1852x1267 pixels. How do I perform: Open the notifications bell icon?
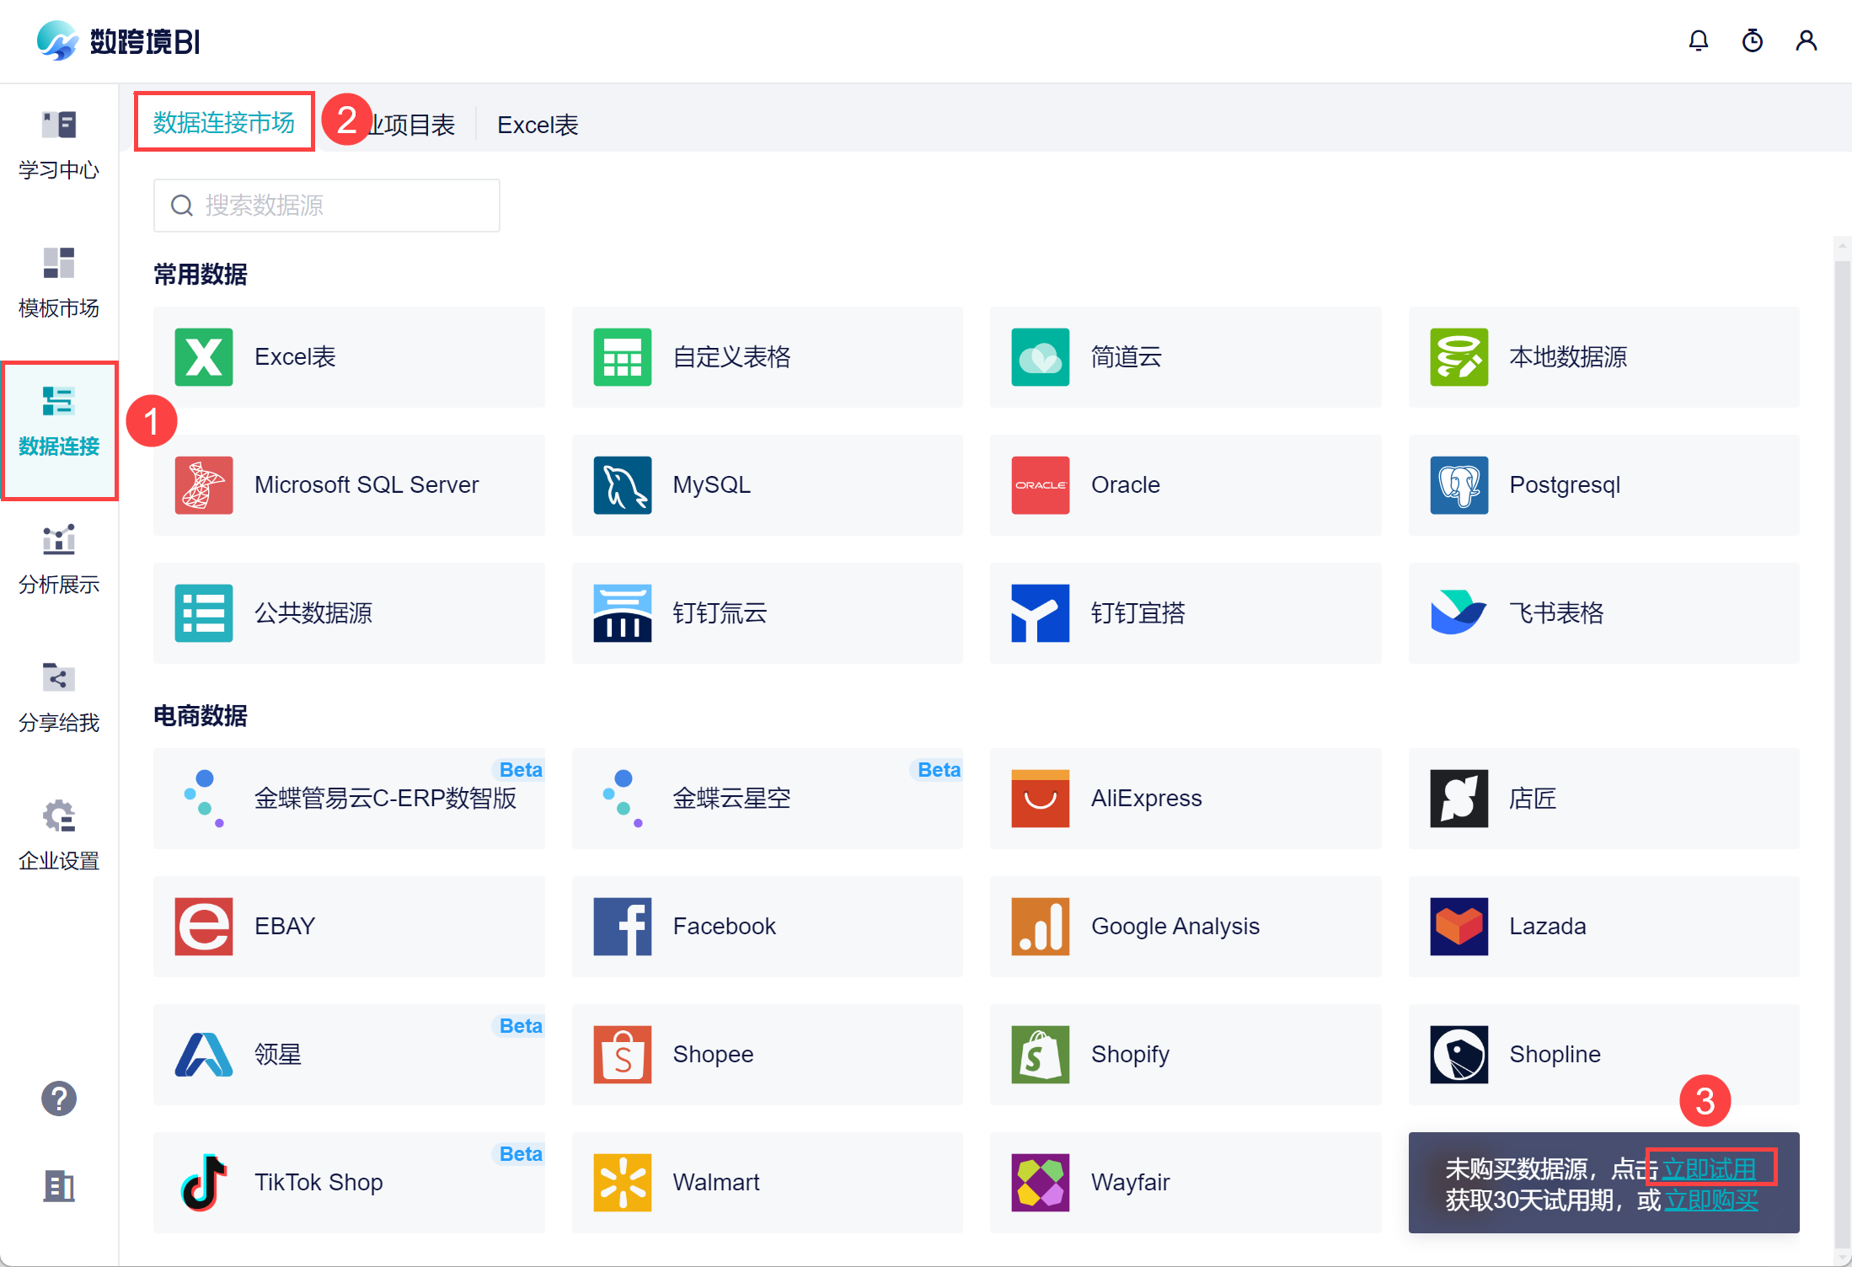coord(1698,40)
